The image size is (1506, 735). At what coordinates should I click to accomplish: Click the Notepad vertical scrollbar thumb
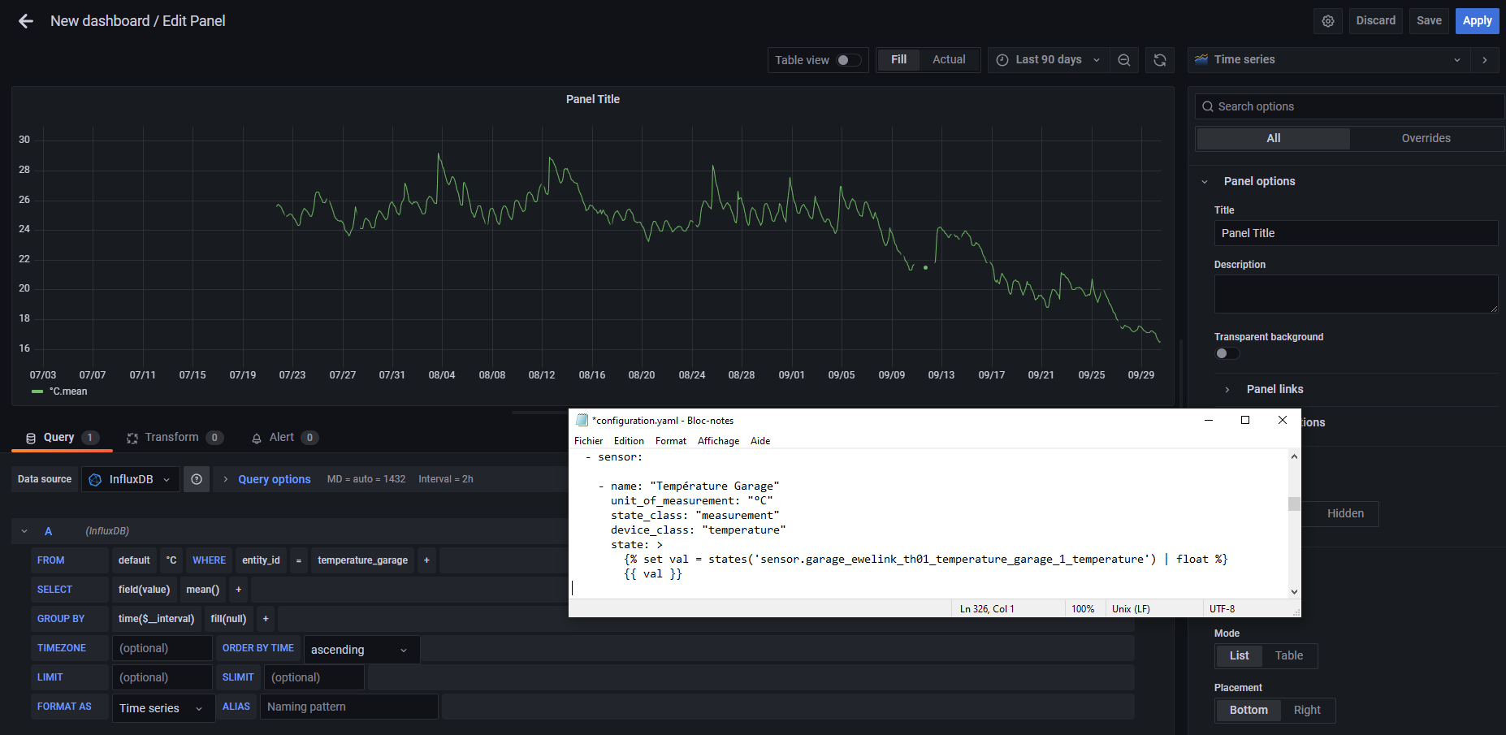click(1294, 504)
